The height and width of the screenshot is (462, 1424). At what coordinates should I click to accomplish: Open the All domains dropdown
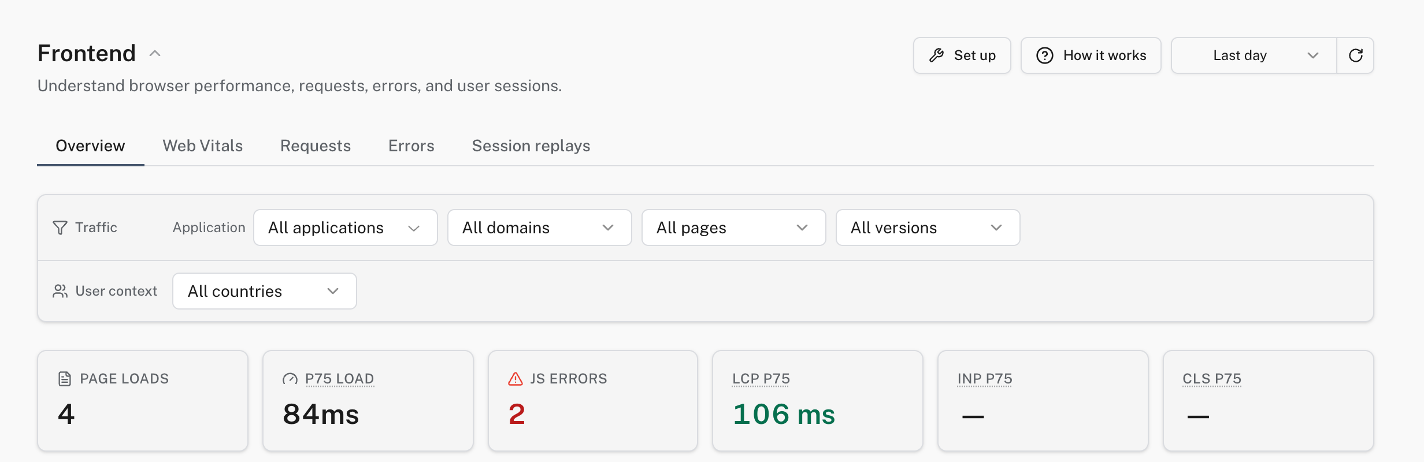(540, 228)
